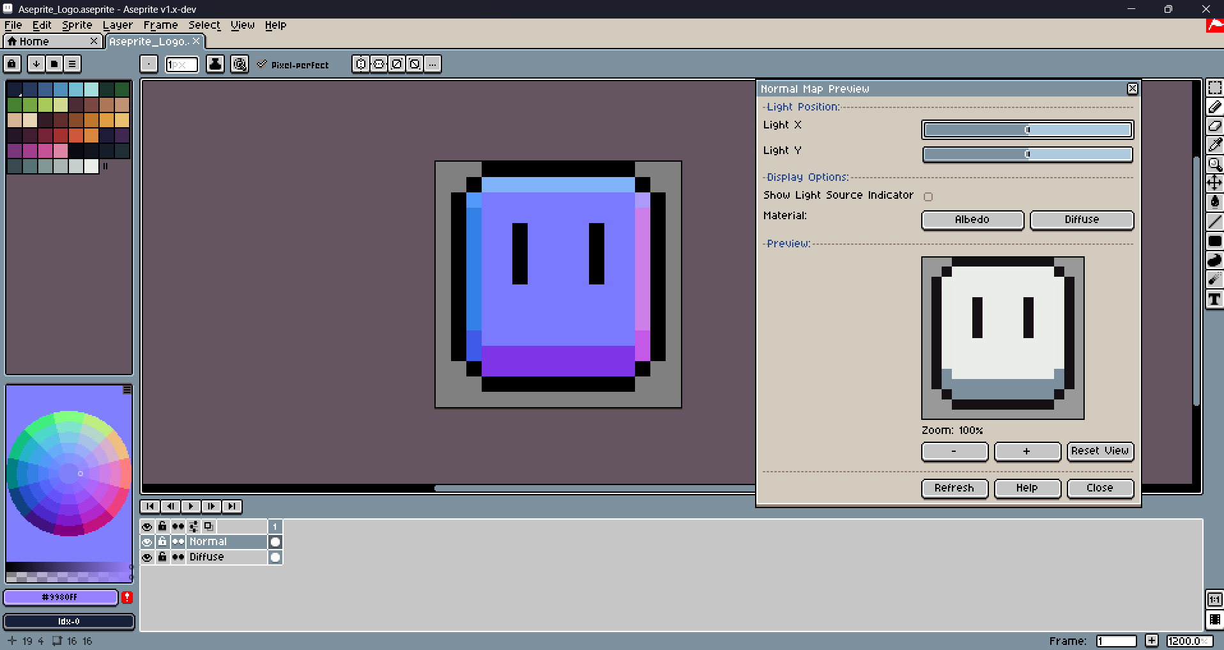Hide the Diffuse layer with eye icon
Image resolution: width=1224 pixels, height=650 pixels.
point(147,557)
